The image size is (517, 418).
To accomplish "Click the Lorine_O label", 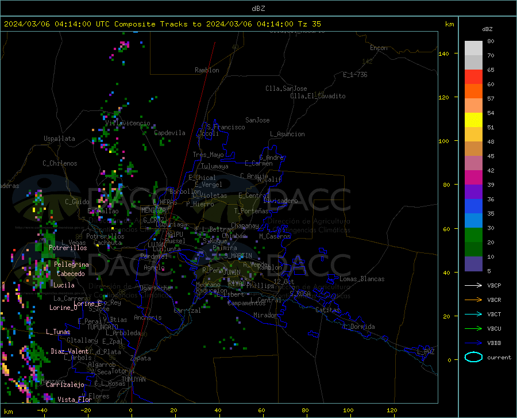I will (x=63, y=308).
